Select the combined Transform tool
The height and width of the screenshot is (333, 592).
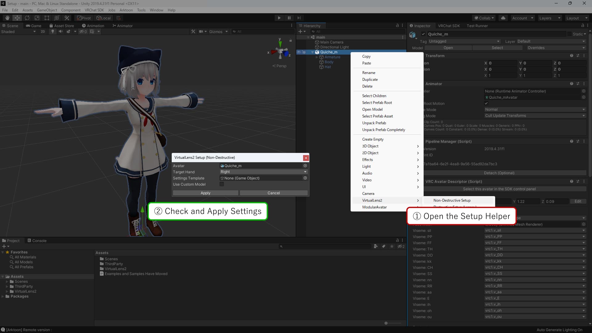pos(57,18)
